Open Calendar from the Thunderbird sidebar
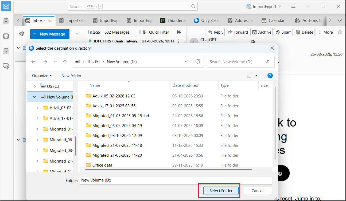 [6, 36]
